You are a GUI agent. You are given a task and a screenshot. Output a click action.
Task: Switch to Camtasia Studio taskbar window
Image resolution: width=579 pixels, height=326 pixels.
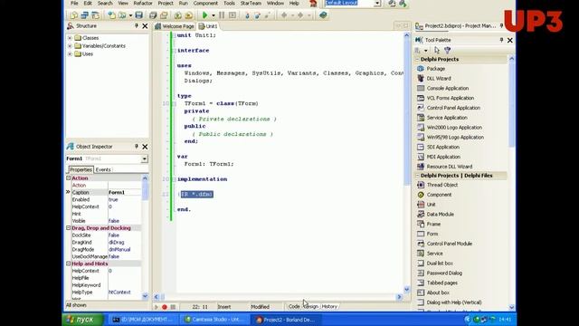tap(214, 320)
